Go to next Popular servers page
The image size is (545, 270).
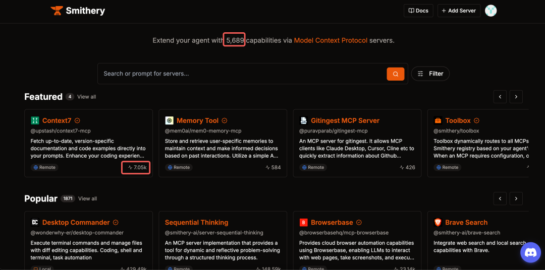[516, 198]
